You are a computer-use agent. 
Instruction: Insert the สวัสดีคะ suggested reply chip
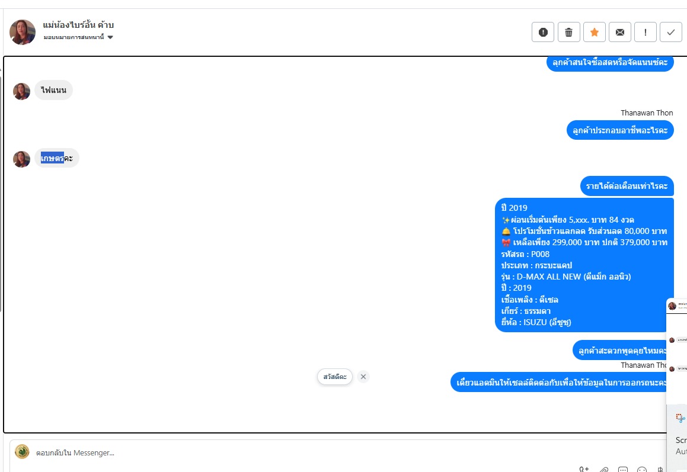pos(335,377)
